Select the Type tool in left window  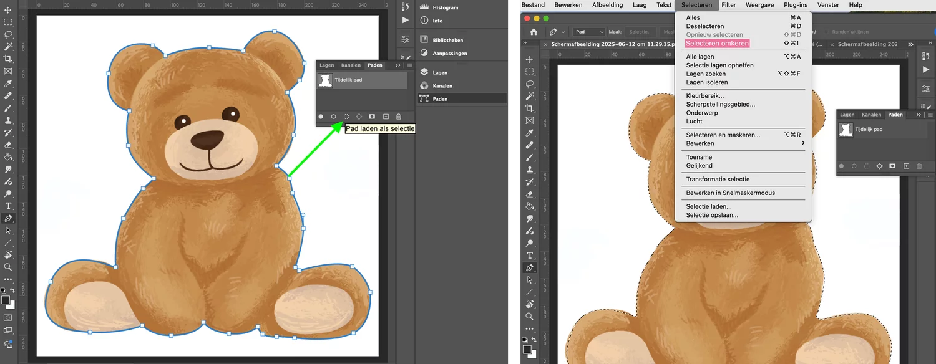pyautogui.click(x=8, y=206)
